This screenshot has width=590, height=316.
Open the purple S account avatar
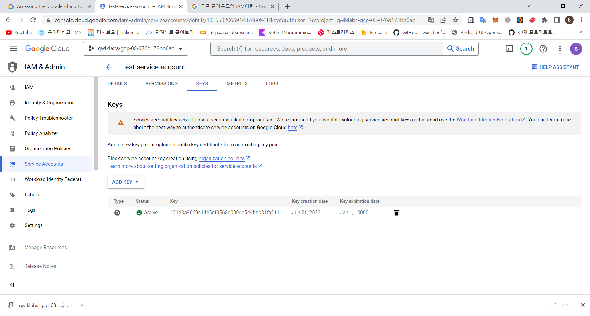click(x=576, y=49)
